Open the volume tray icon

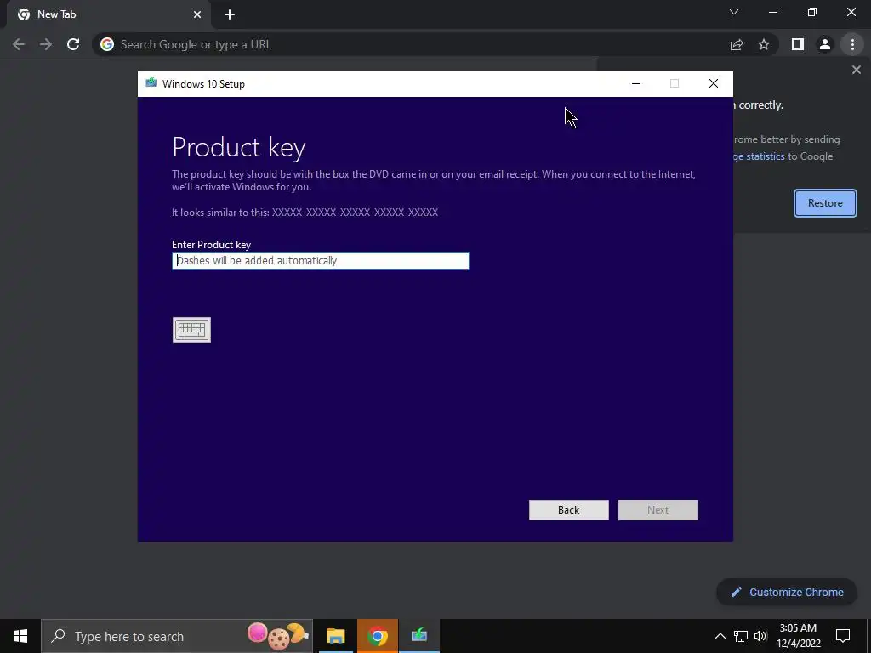(760, 636)
